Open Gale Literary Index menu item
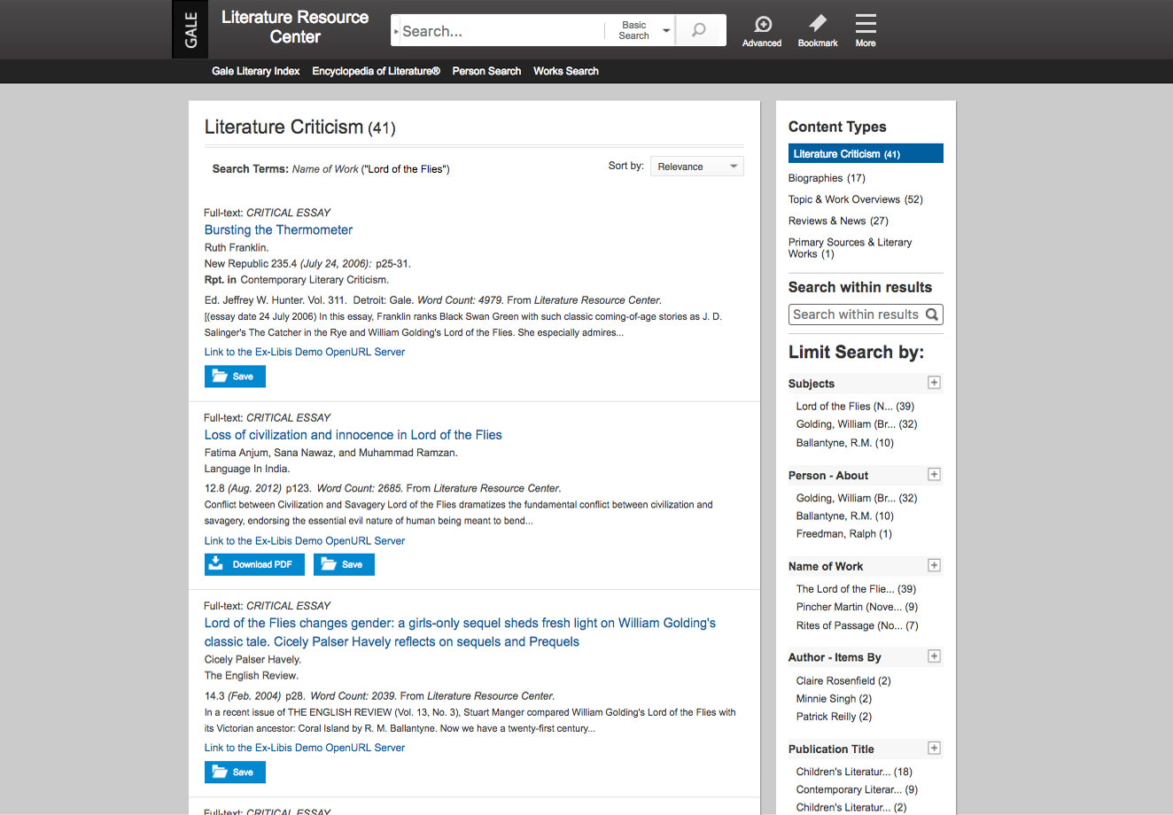The image size is (1173, 815). (255, 71)
